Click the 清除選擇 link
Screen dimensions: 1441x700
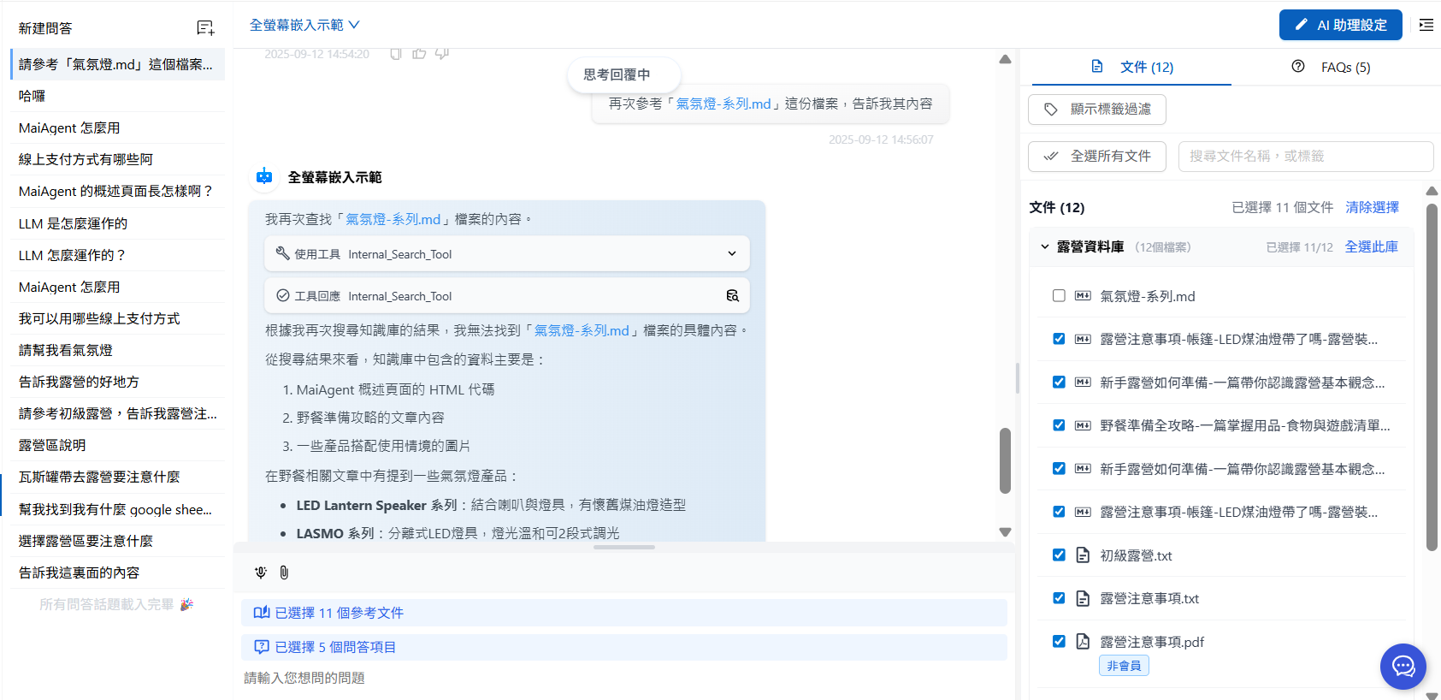[1372, 207]
